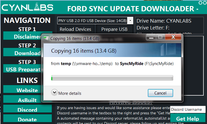Open the USB device dropdown arrow
This screenshot has width=207, height=124.
pos(130,21)
